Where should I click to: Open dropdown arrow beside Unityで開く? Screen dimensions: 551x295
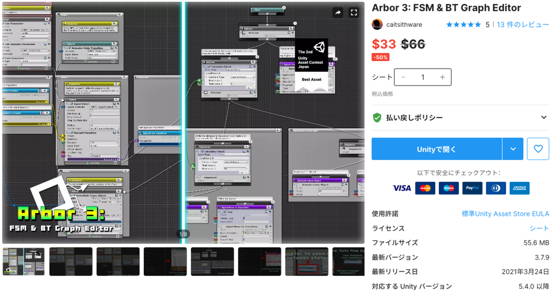pos(513,149)
